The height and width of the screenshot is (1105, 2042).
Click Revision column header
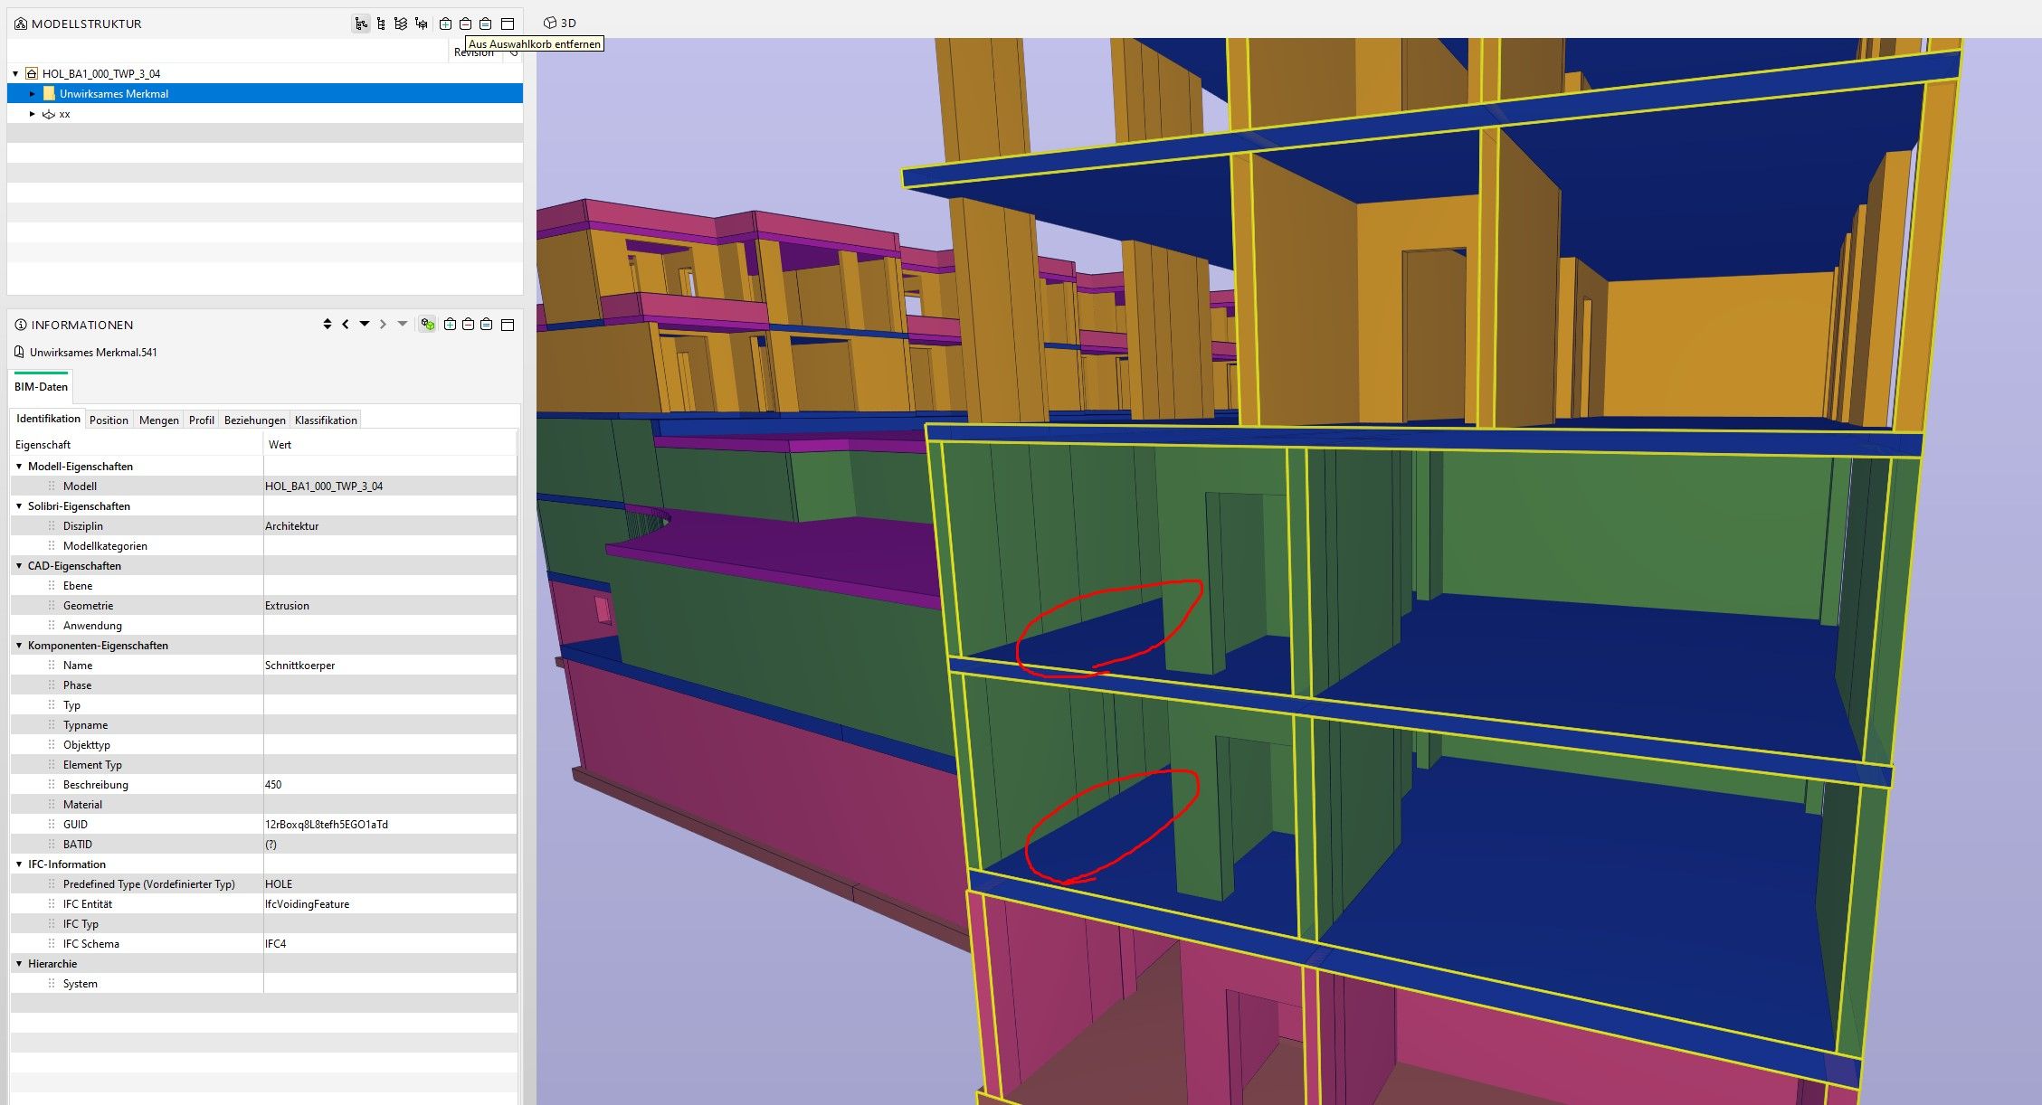click(474, 52)
